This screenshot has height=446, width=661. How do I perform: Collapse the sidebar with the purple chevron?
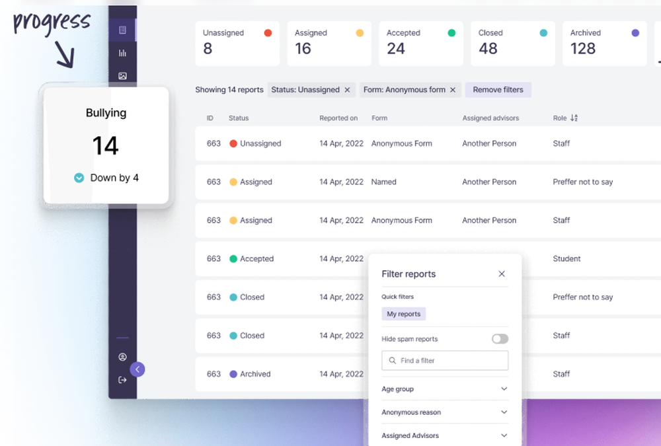coord(137,369)
